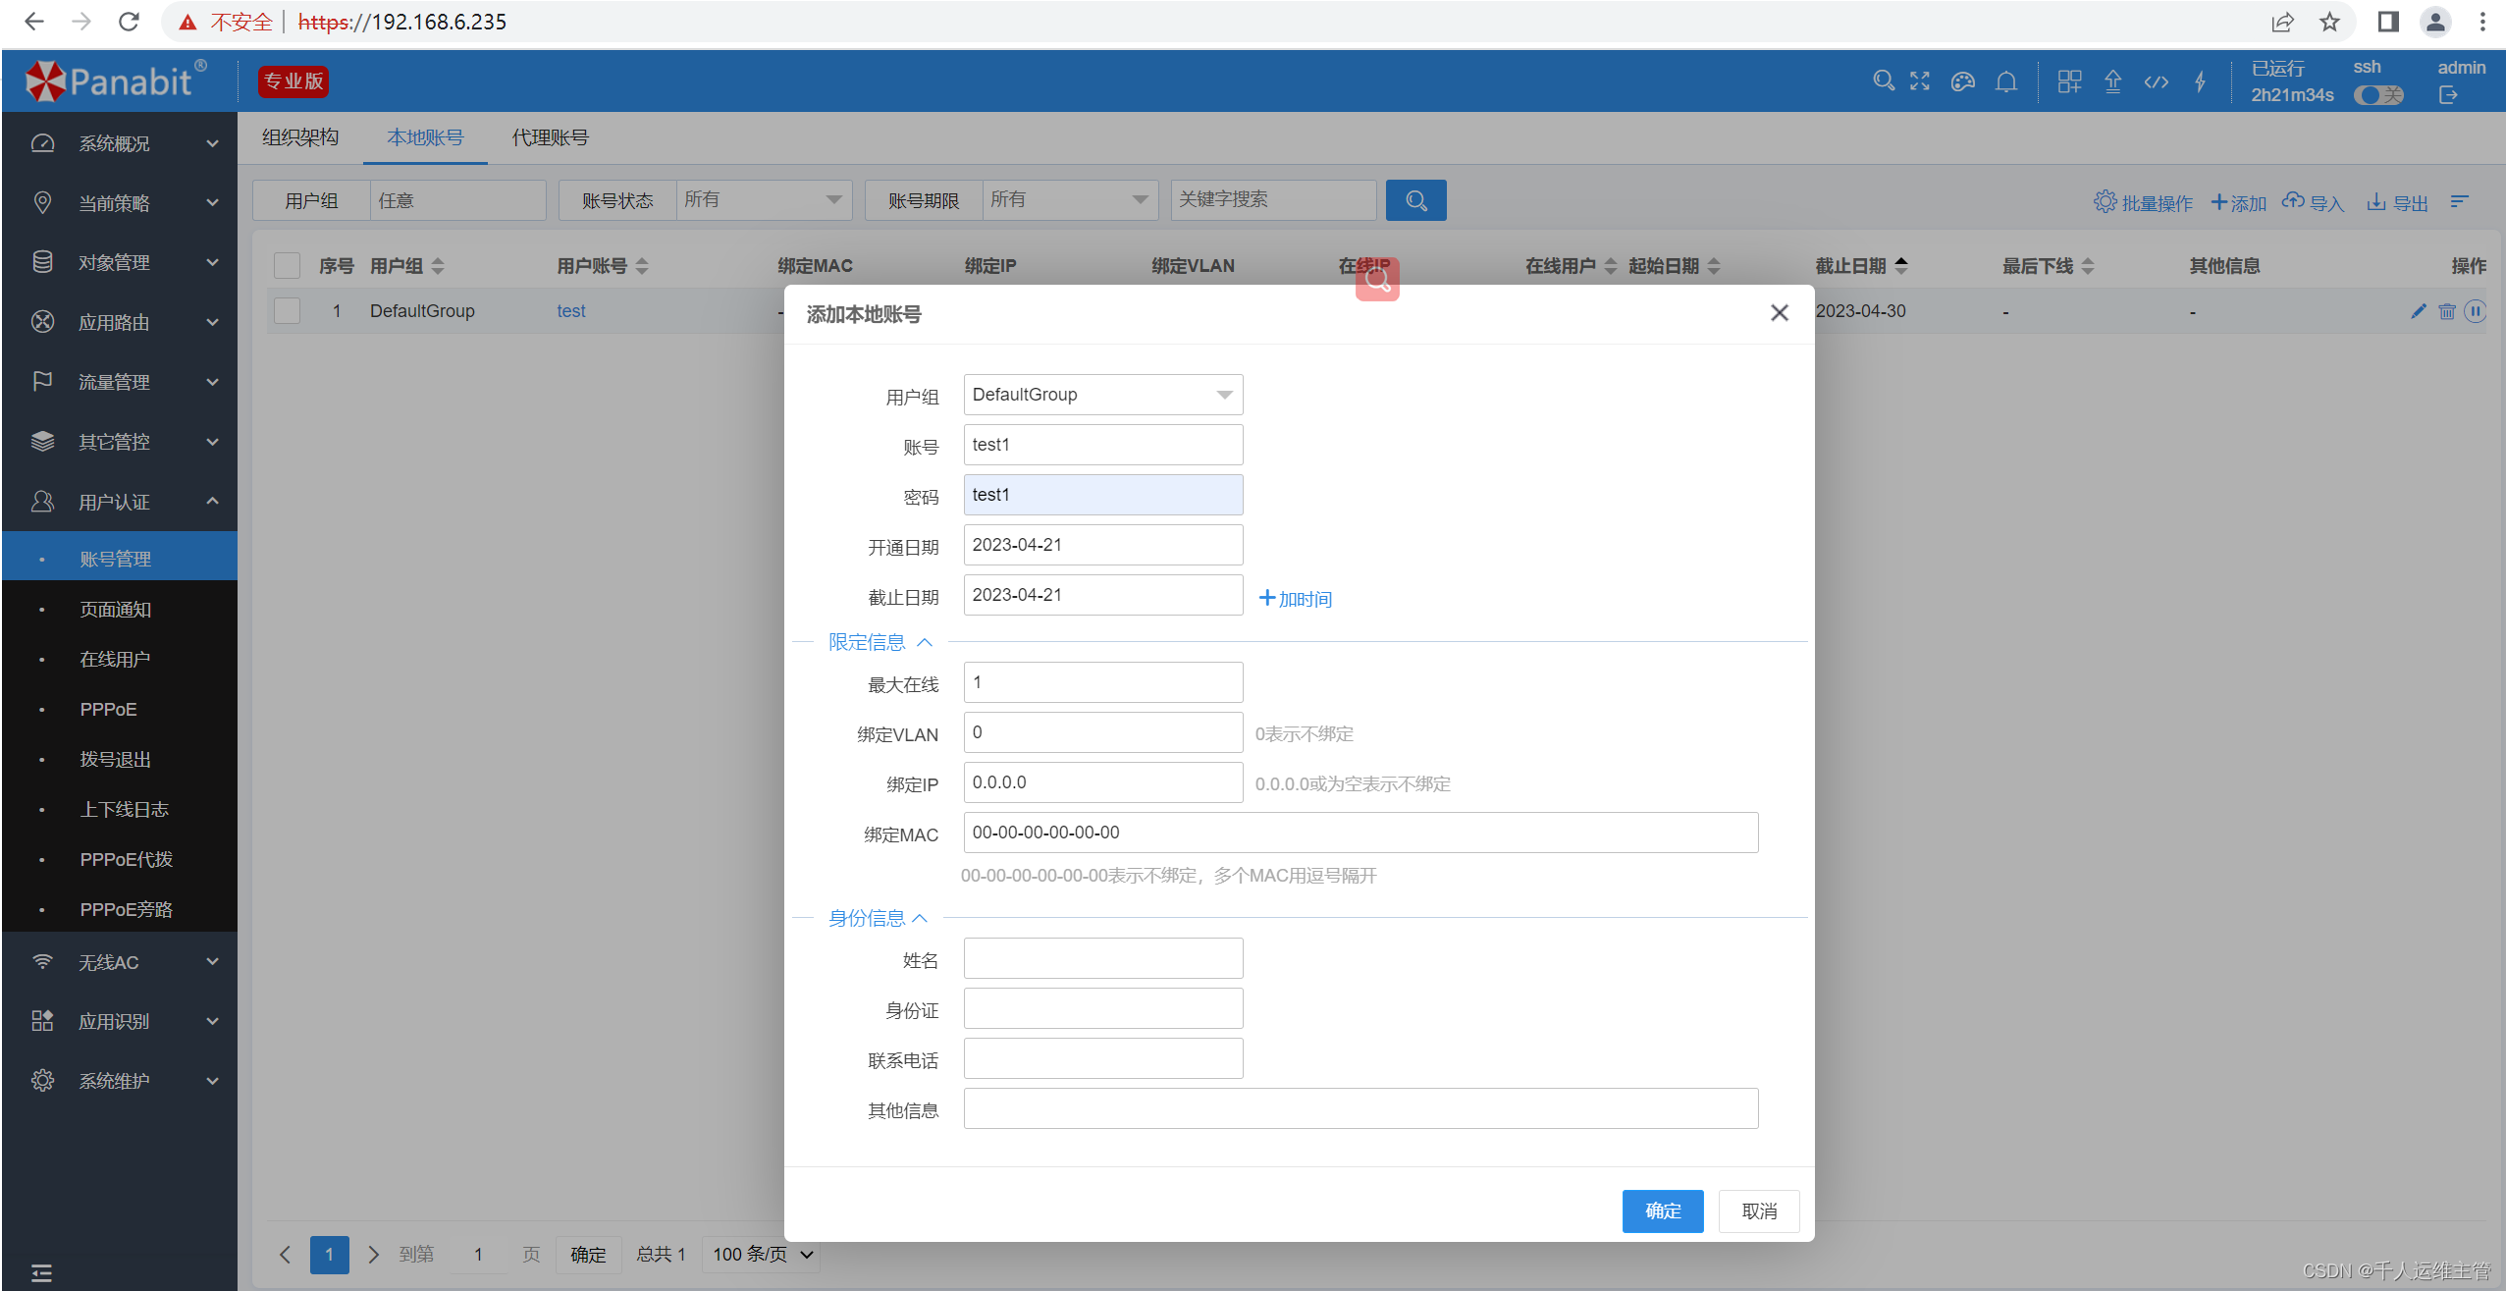
Task: Switch to the 代理账号 tab
Action: point(551,137)
